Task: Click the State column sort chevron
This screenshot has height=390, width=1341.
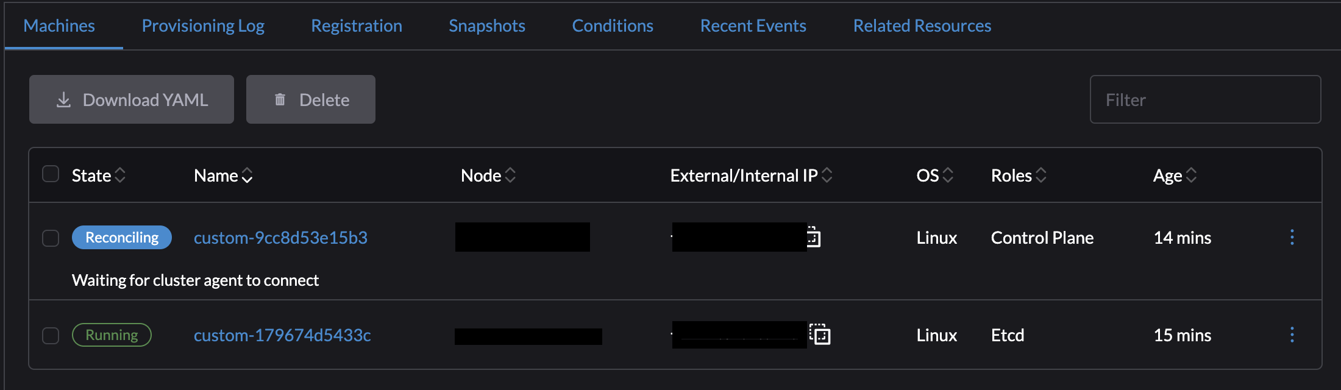Action: (x=121, y=175)
